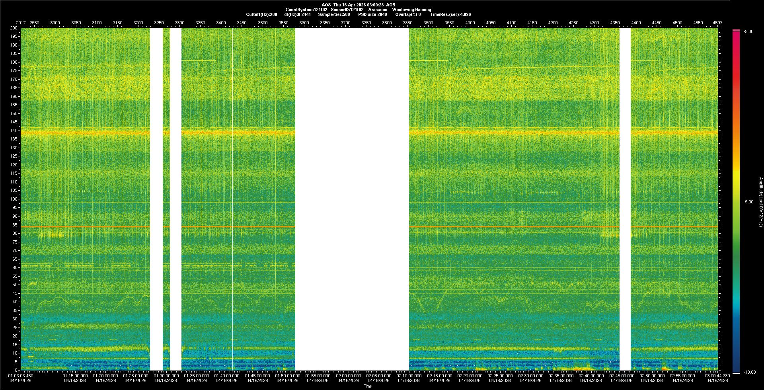Click the Sample/Sec:500 parameter
Viewport: 764px width, 390px height.
click(334, 14)
